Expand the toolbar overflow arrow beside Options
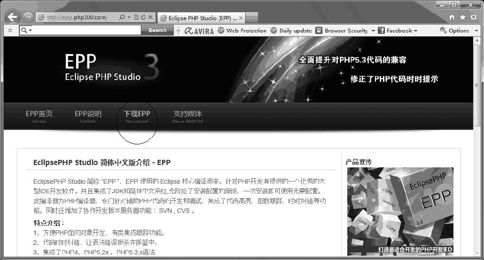This screenshot has width=484, height=260. [476, 31]
